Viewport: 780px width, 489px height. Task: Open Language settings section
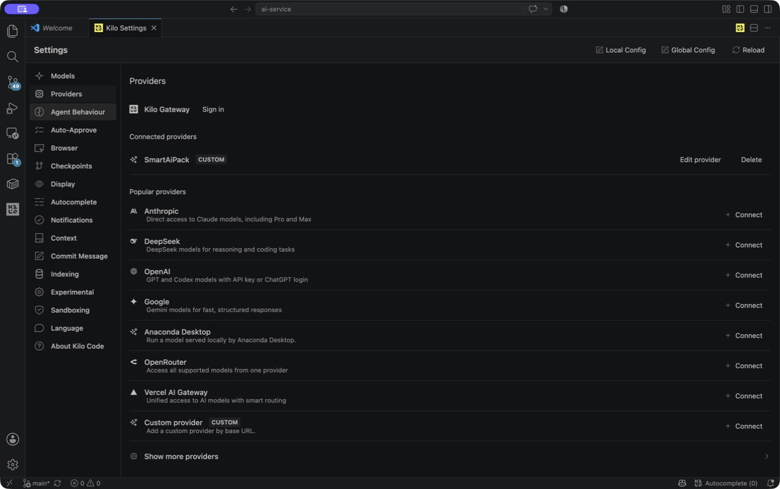point(73,329)
